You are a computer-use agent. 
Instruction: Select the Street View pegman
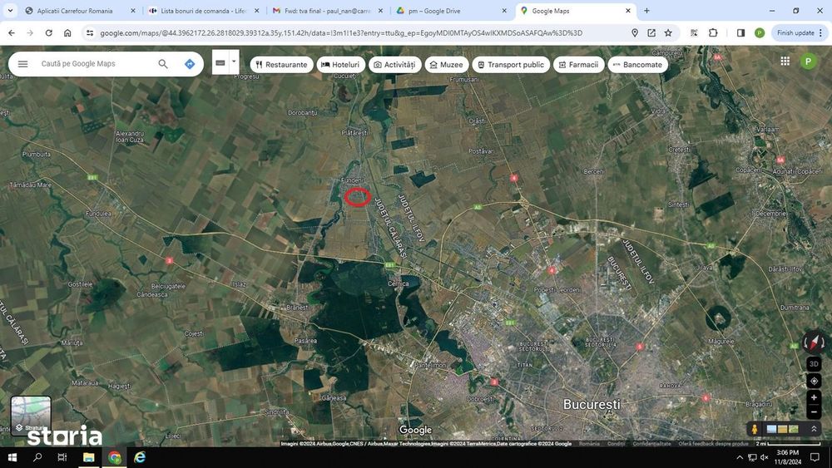tap(754, 429)
